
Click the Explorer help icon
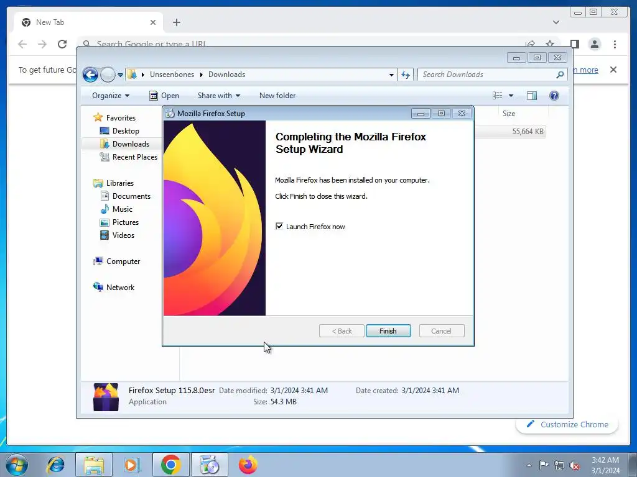(554, 96)
